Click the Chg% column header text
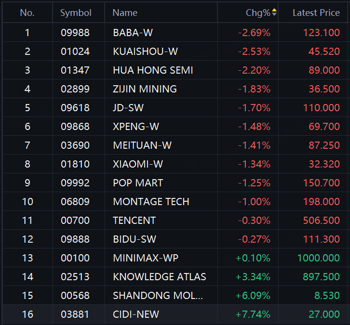Screen dimensions: 350x325 click(x=258, y=13)
